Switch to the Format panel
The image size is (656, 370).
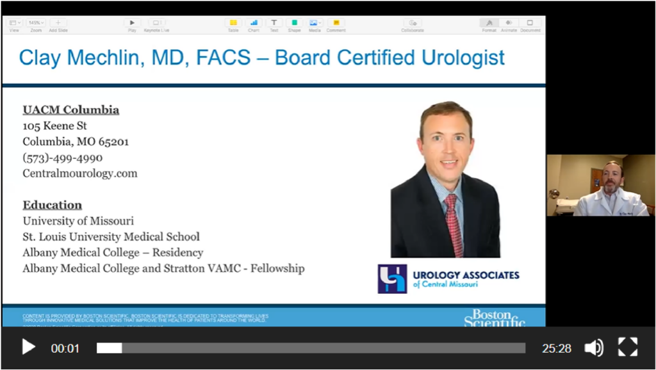[489, 23]
